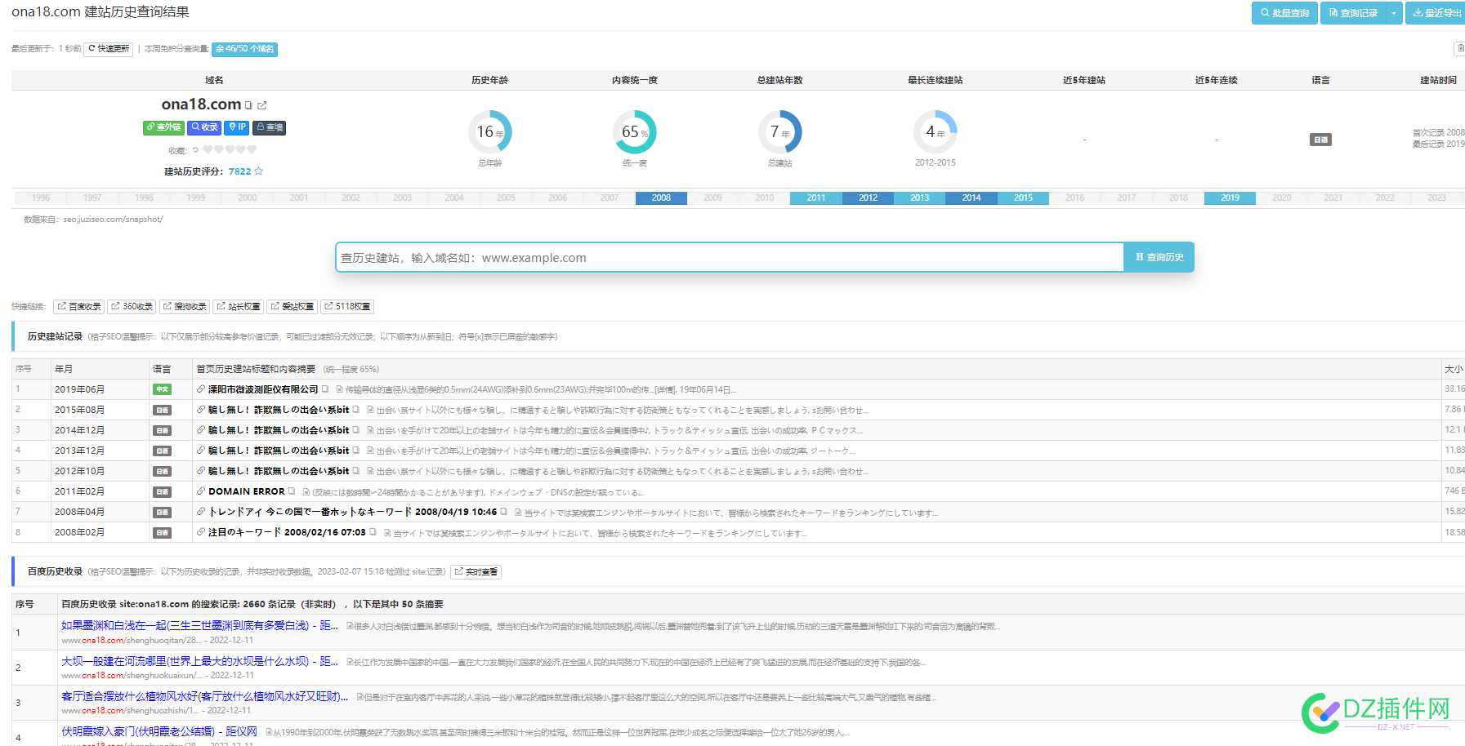
Task: Click the 日语 language tag in the 2011年02月 row
Action: 162,491
